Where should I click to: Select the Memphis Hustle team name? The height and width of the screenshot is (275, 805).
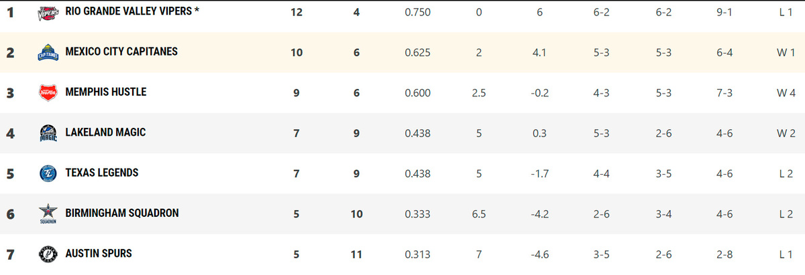[x=105, y=92]
